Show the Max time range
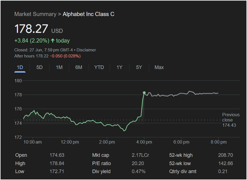This screenshot has height=180, width=247. (x=159, y=67)
